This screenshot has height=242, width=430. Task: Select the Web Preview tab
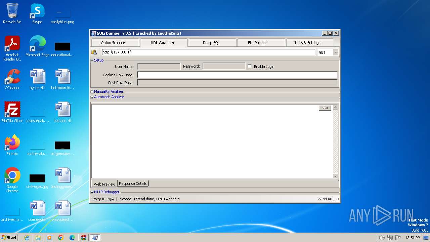pyautogui.click(x=104, y=184)
